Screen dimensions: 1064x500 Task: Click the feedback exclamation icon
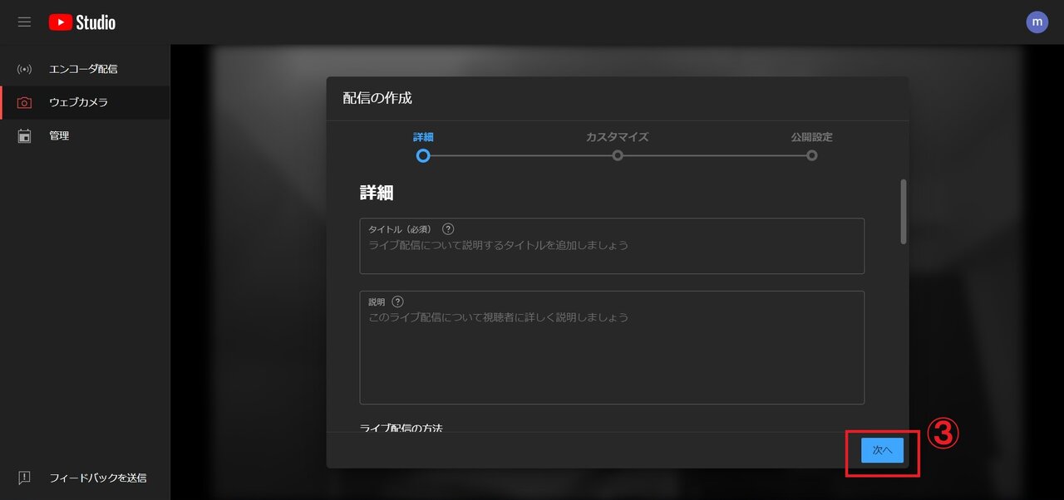(x=24, y=478)
